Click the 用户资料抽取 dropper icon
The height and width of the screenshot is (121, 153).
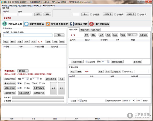92,24
